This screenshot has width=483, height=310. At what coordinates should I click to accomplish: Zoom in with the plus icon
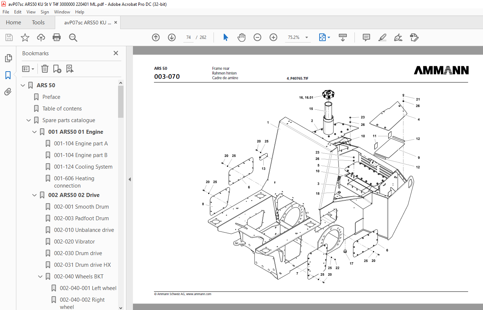[x=273, y=37]
